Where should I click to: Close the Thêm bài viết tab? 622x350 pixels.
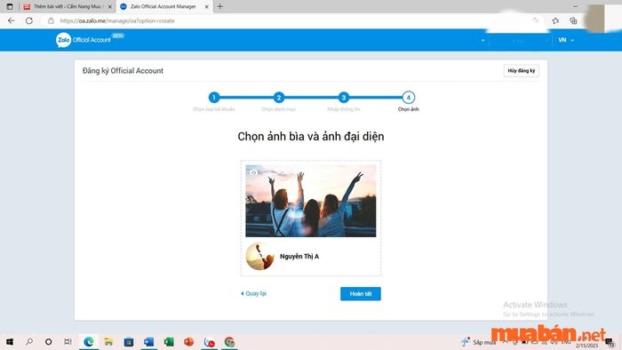coord(110,7)
